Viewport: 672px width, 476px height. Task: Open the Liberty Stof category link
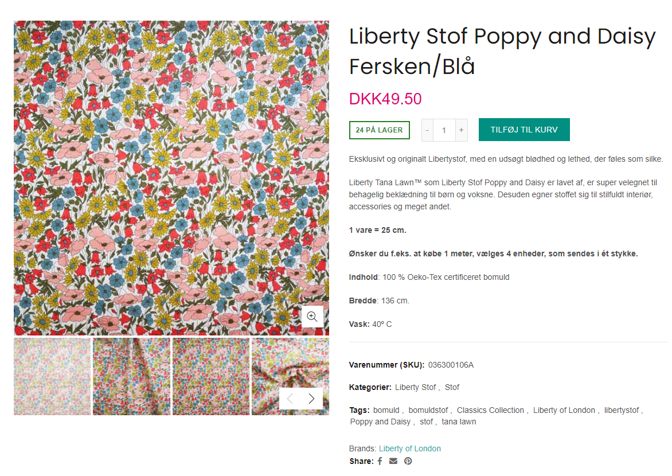pos(416,387)
